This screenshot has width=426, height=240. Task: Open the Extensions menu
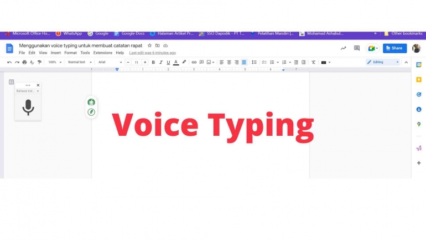pos(103,53)
